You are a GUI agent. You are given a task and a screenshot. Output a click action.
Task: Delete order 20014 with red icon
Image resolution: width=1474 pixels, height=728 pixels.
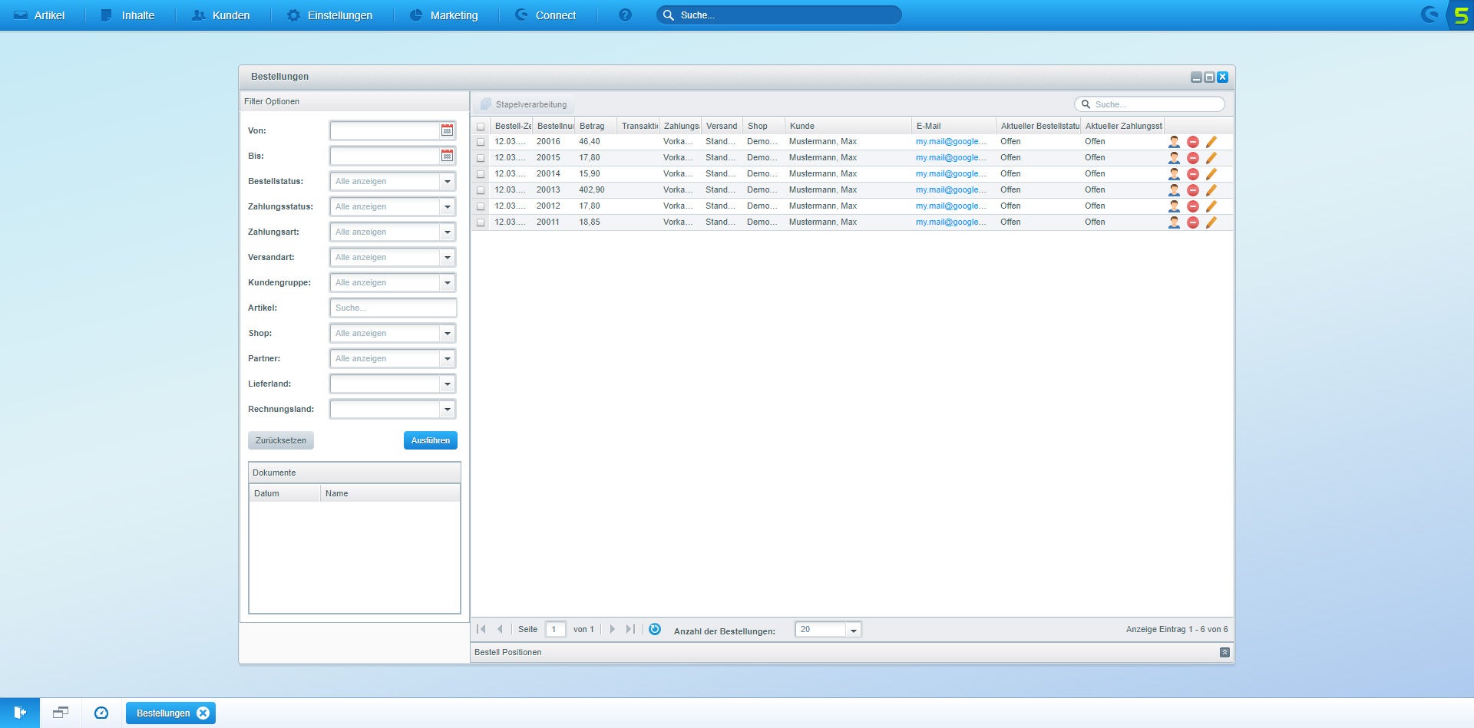[x=1193, y=174]
